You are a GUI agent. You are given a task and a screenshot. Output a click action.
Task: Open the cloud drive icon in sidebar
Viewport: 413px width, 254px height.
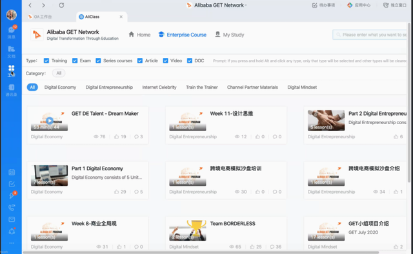tap(12, 231)
